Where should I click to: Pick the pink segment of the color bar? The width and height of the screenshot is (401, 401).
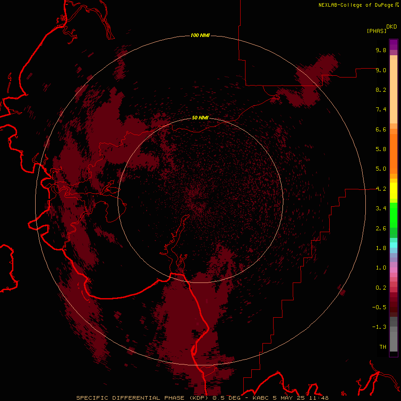(x=393, y=270)
